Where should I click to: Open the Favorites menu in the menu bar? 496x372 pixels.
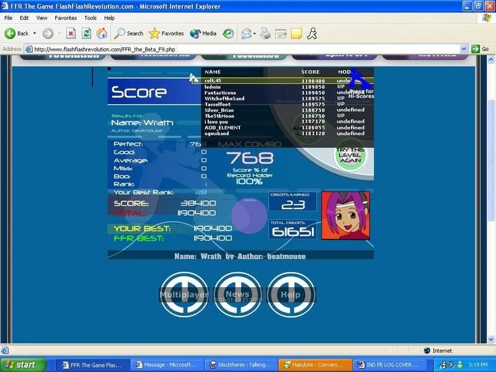tap(66, 18)
